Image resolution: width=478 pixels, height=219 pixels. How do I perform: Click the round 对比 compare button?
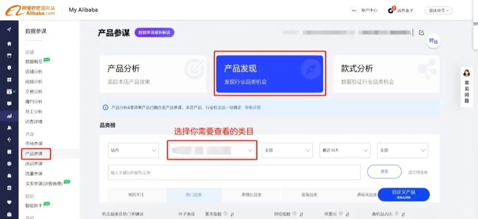(433, 41)
